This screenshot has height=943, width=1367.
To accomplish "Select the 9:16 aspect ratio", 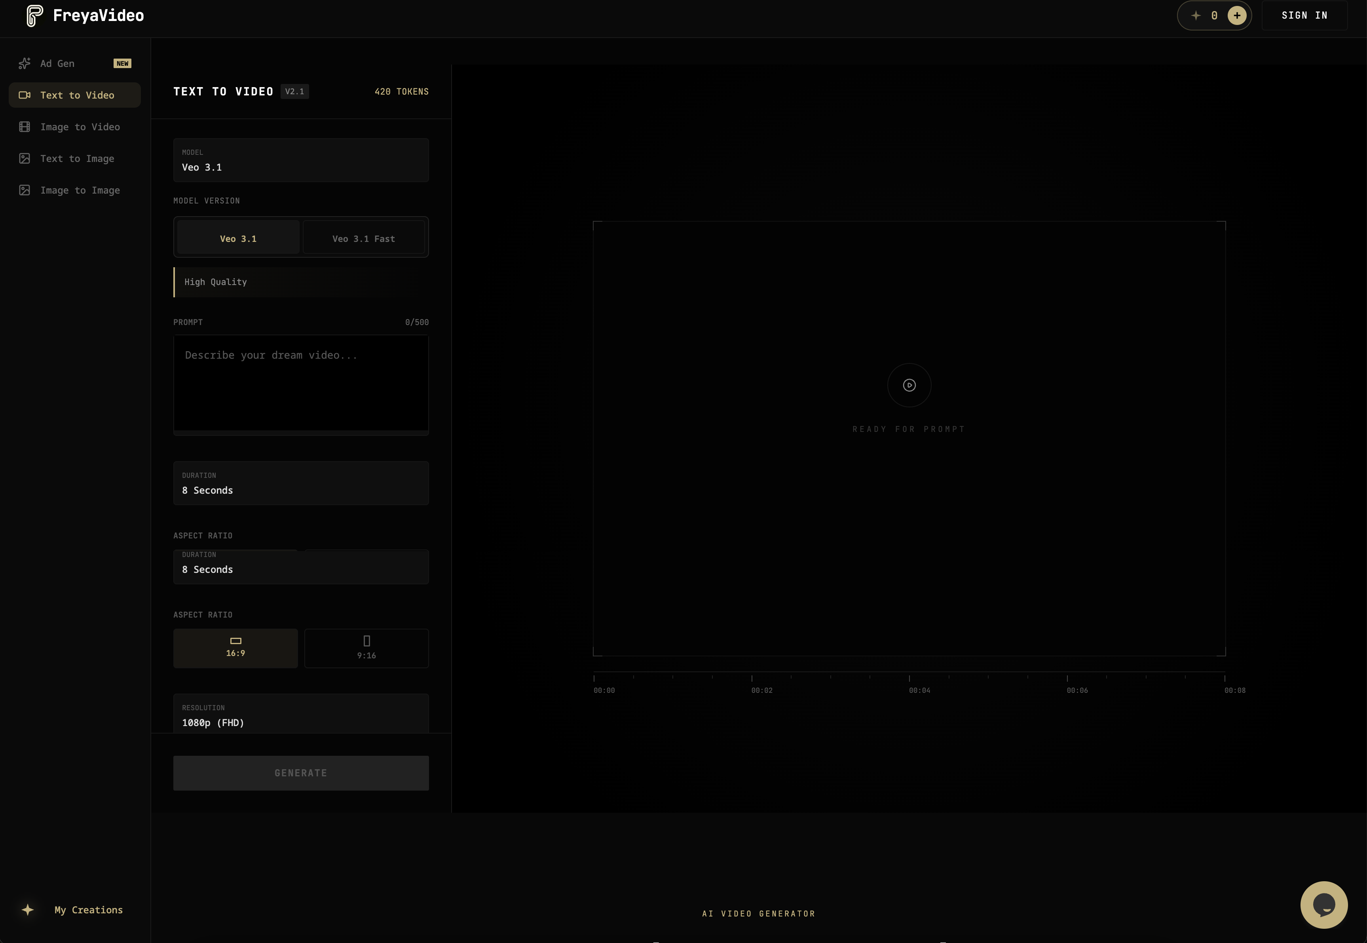I will click(366, 648).
